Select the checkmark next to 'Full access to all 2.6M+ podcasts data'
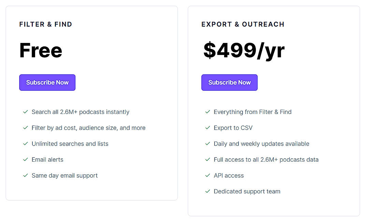This screenshot has height=222, width=365. [207, 160]
